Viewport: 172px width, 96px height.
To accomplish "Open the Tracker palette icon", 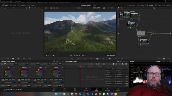I will pyautogui.click(x=91, y=59).
